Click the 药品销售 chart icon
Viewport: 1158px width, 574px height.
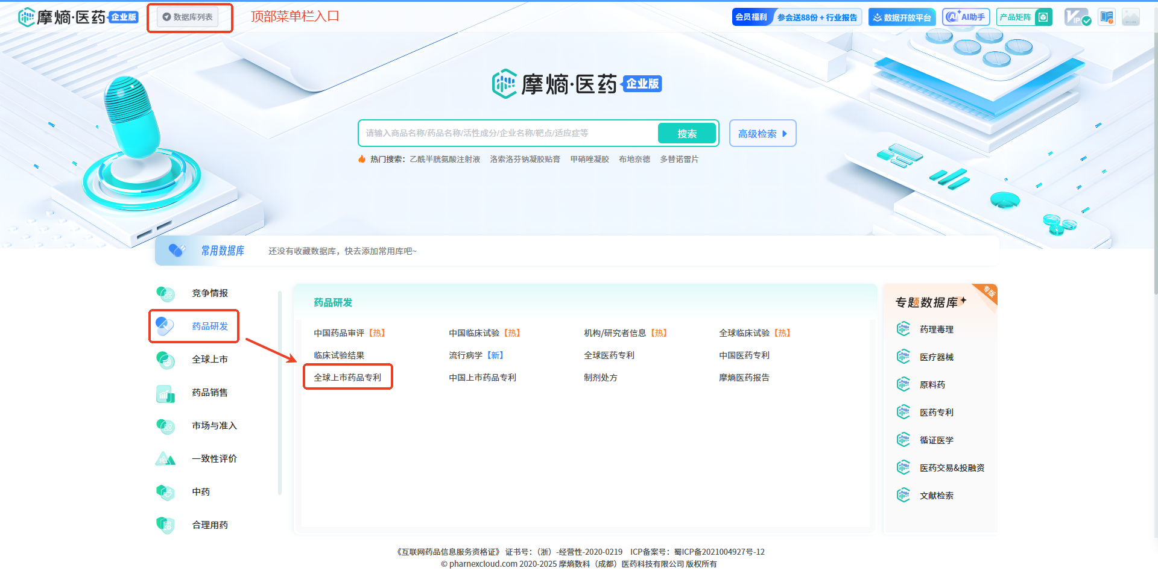tap(165, 393)
